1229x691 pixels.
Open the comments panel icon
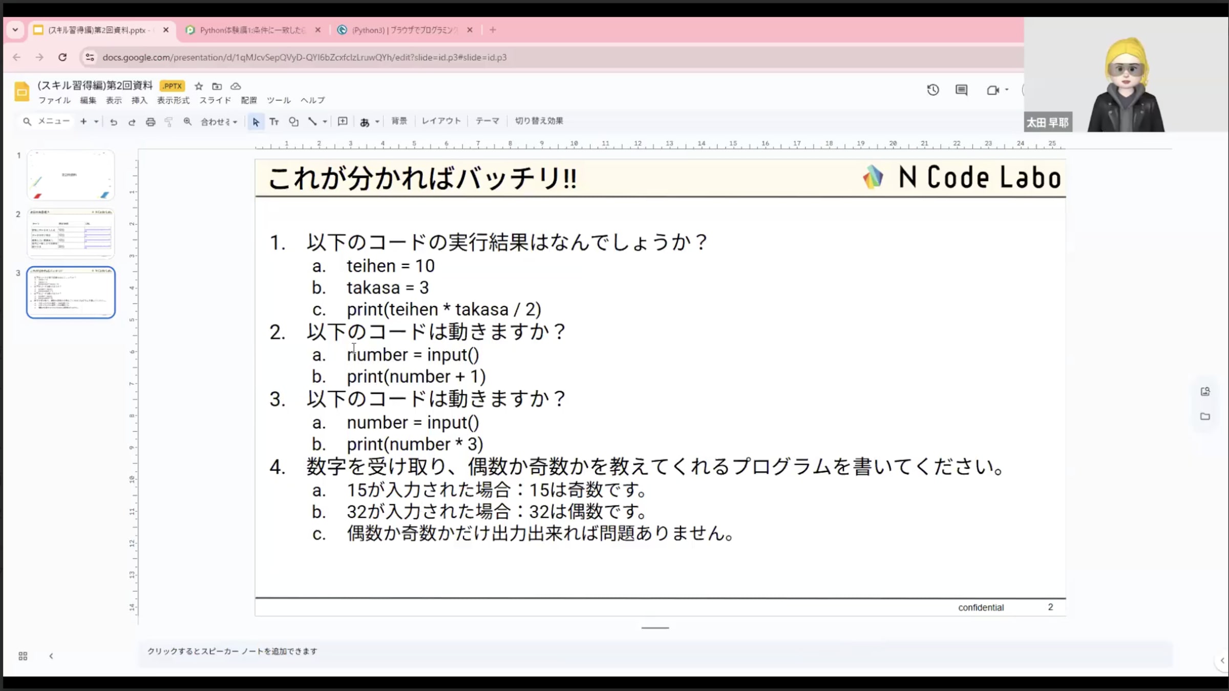click(961, 90)
